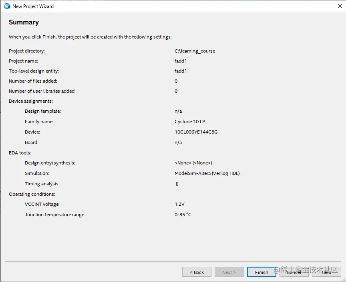This screenshot has width=346, height=282.
Task: Click the Project directory label
Action: click(x=27, y=51)
